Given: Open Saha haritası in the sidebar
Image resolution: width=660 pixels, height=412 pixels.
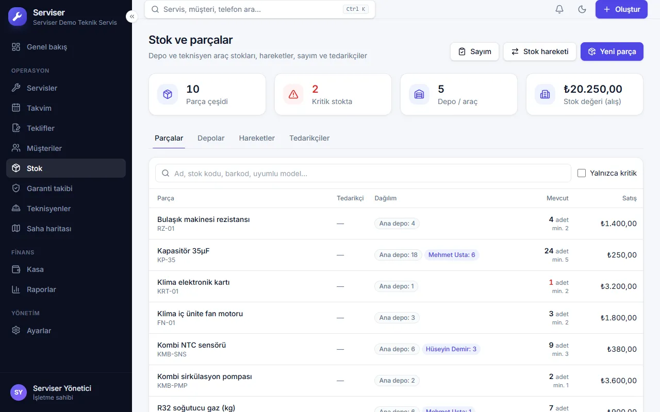Looking at the screenshot, I should 66,229.
